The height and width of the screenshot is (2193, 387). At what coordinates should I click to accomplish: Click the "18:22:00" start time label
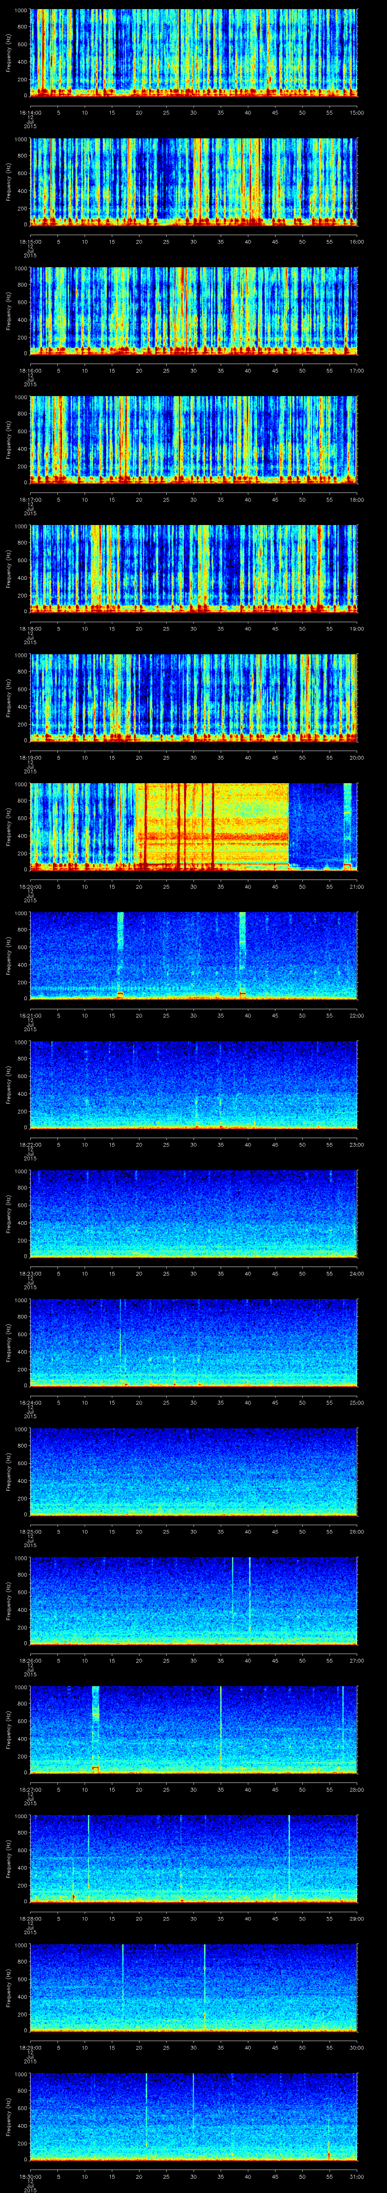coord(31,1144)
